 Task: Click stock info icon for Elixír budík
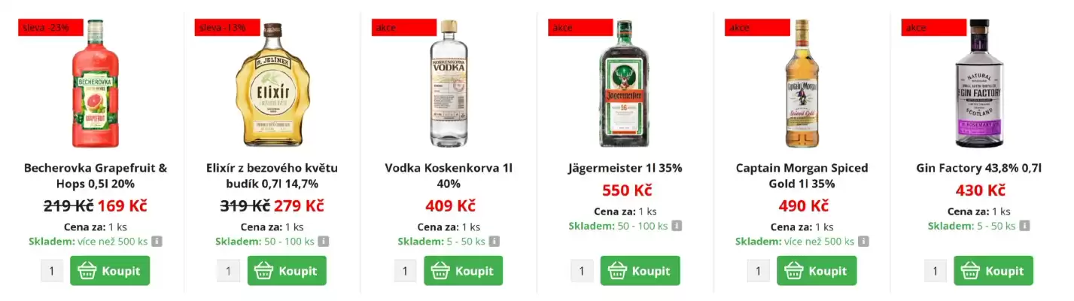tap(323, 242)
